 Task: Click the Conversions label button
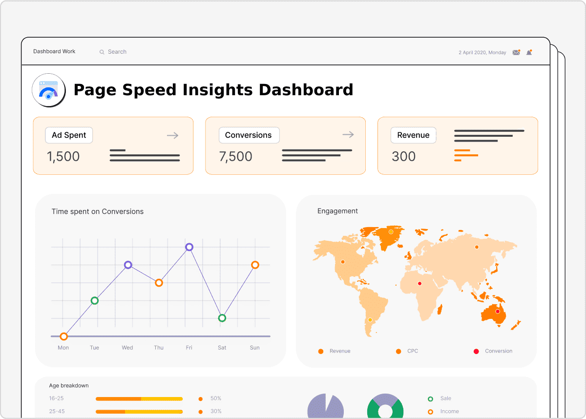(x=249, y=135)
